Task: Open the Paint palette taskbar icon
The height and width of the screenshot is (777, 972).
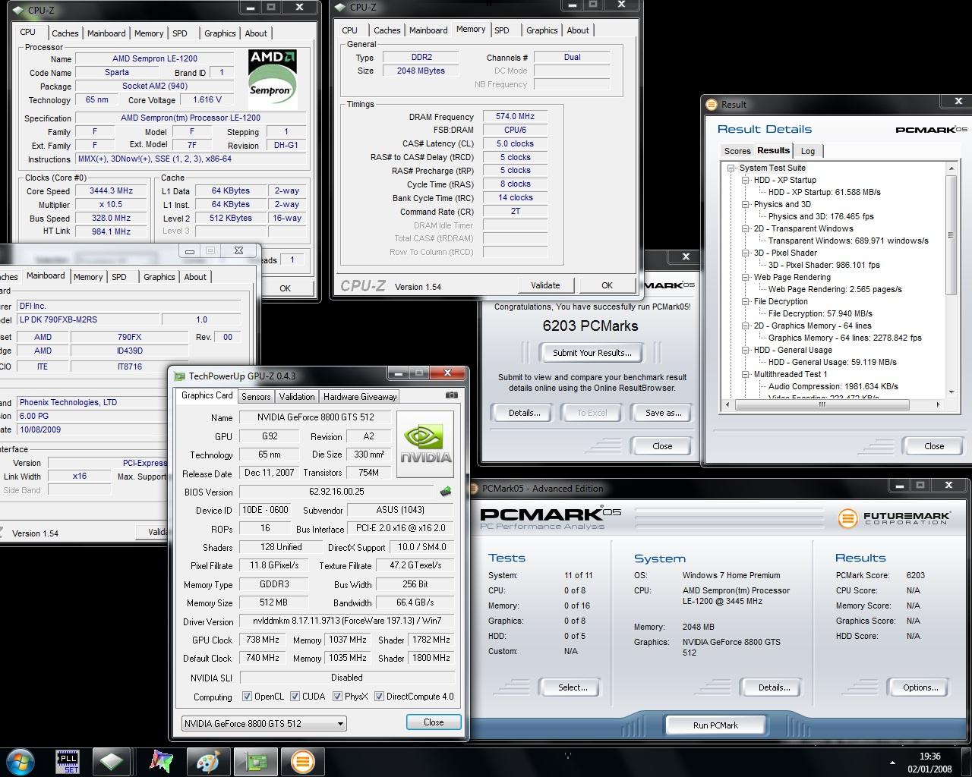Action: (x=207, y=761)
